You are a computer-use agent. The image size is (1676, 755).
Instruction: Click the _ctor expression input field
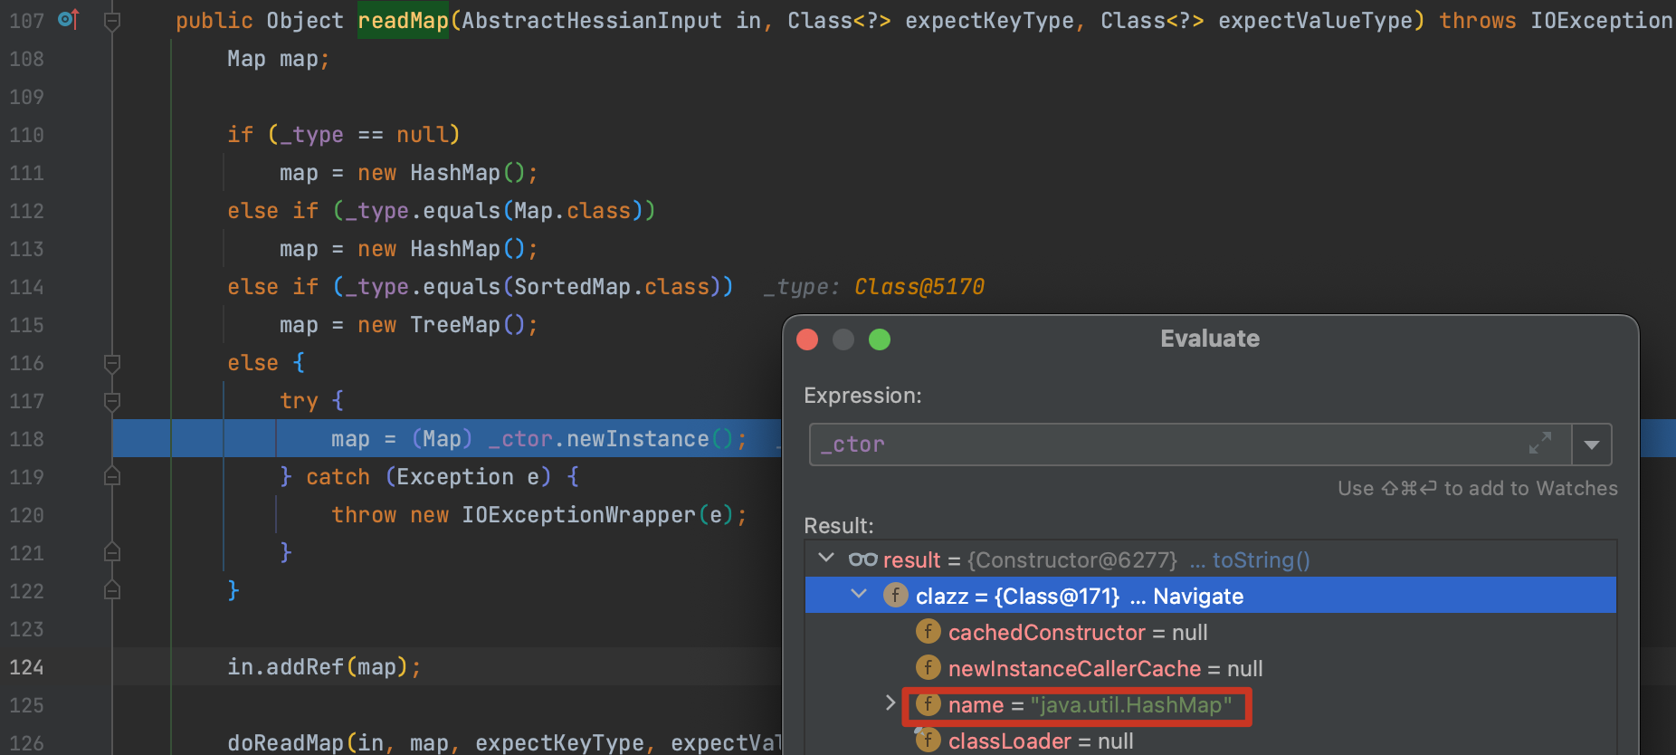[1190, 444]
